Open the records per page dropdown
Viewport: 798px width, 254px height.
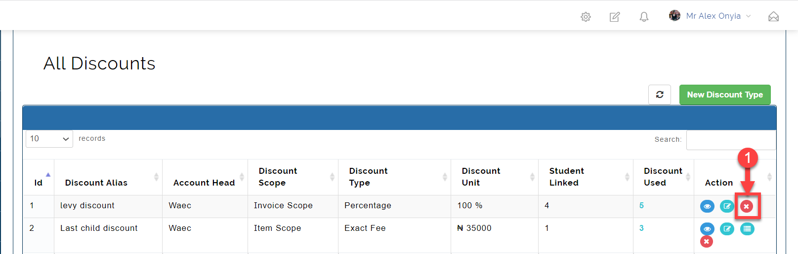(49, 139)
